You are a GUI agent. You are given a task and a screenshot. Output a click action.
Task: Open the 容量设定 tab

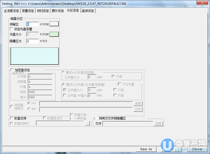28,11
